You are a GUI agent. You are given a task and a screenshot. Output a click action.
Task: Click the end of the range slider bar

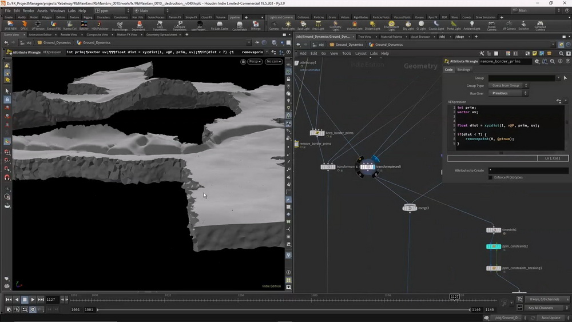click(x=470, y=309)
